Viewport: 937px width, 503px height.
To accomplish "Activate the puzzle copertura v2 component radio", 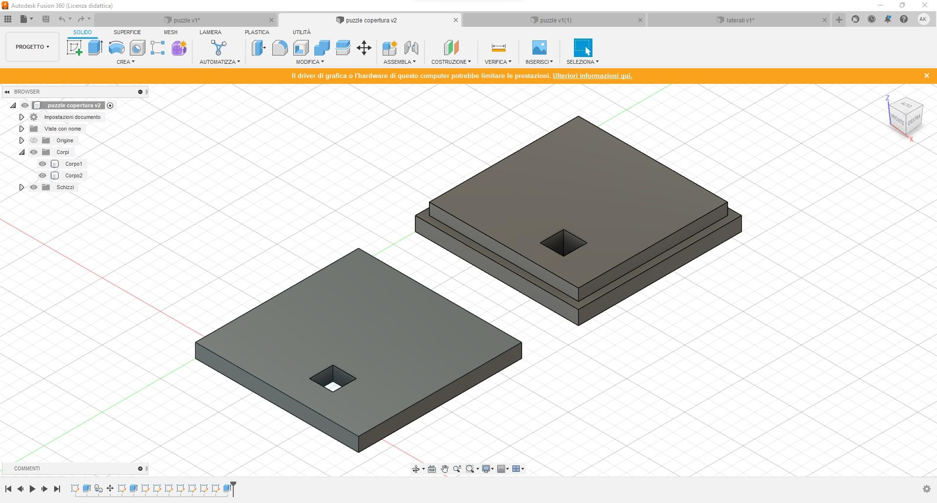I will pos(110,105).
